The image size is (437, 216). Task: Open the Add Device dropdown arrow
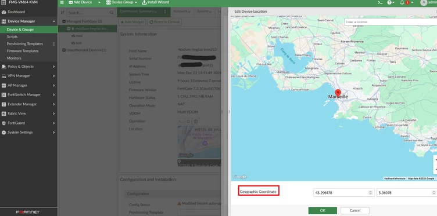click(99, 2)
